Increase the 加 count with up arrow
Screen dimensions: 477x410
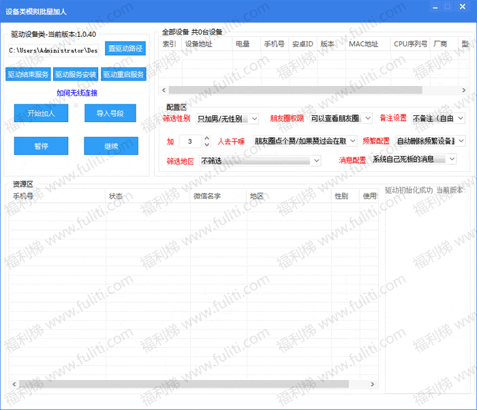[207, 138]
